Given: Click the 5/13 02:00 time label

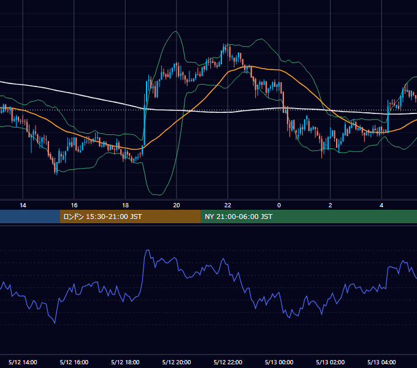Looking at the screenshot, I should click(331, 362).
